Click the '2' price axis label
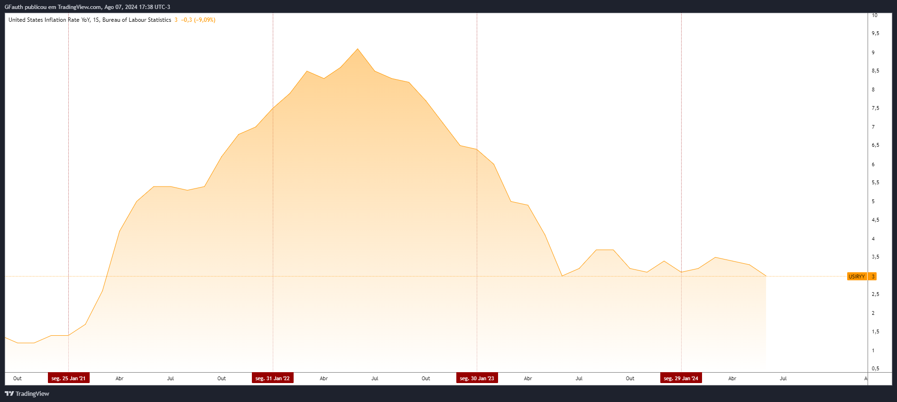Viewport: 897px width, 402px height. (873, 313)
